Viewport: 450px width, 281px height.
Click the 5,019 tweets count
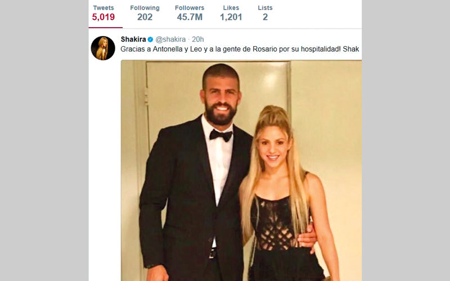103,17
